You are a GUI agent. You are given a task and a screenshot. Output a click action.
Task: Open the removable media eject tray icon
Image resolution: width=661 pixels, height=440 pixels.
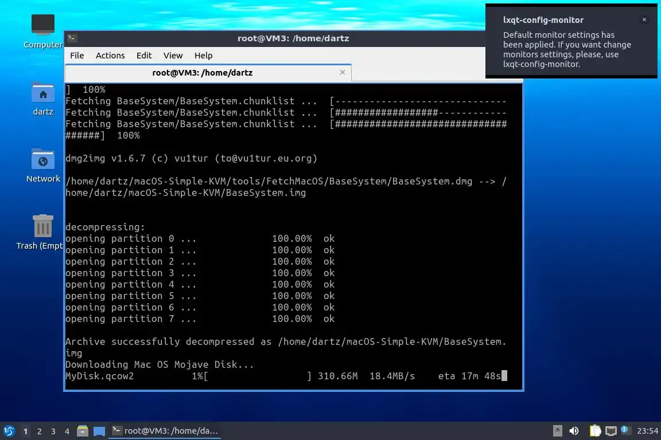pos(557,431)
